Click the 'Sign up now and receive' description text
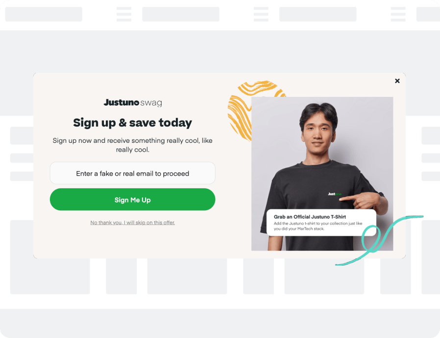The width and height of the screenshot is (440, 338). point(132,145)
